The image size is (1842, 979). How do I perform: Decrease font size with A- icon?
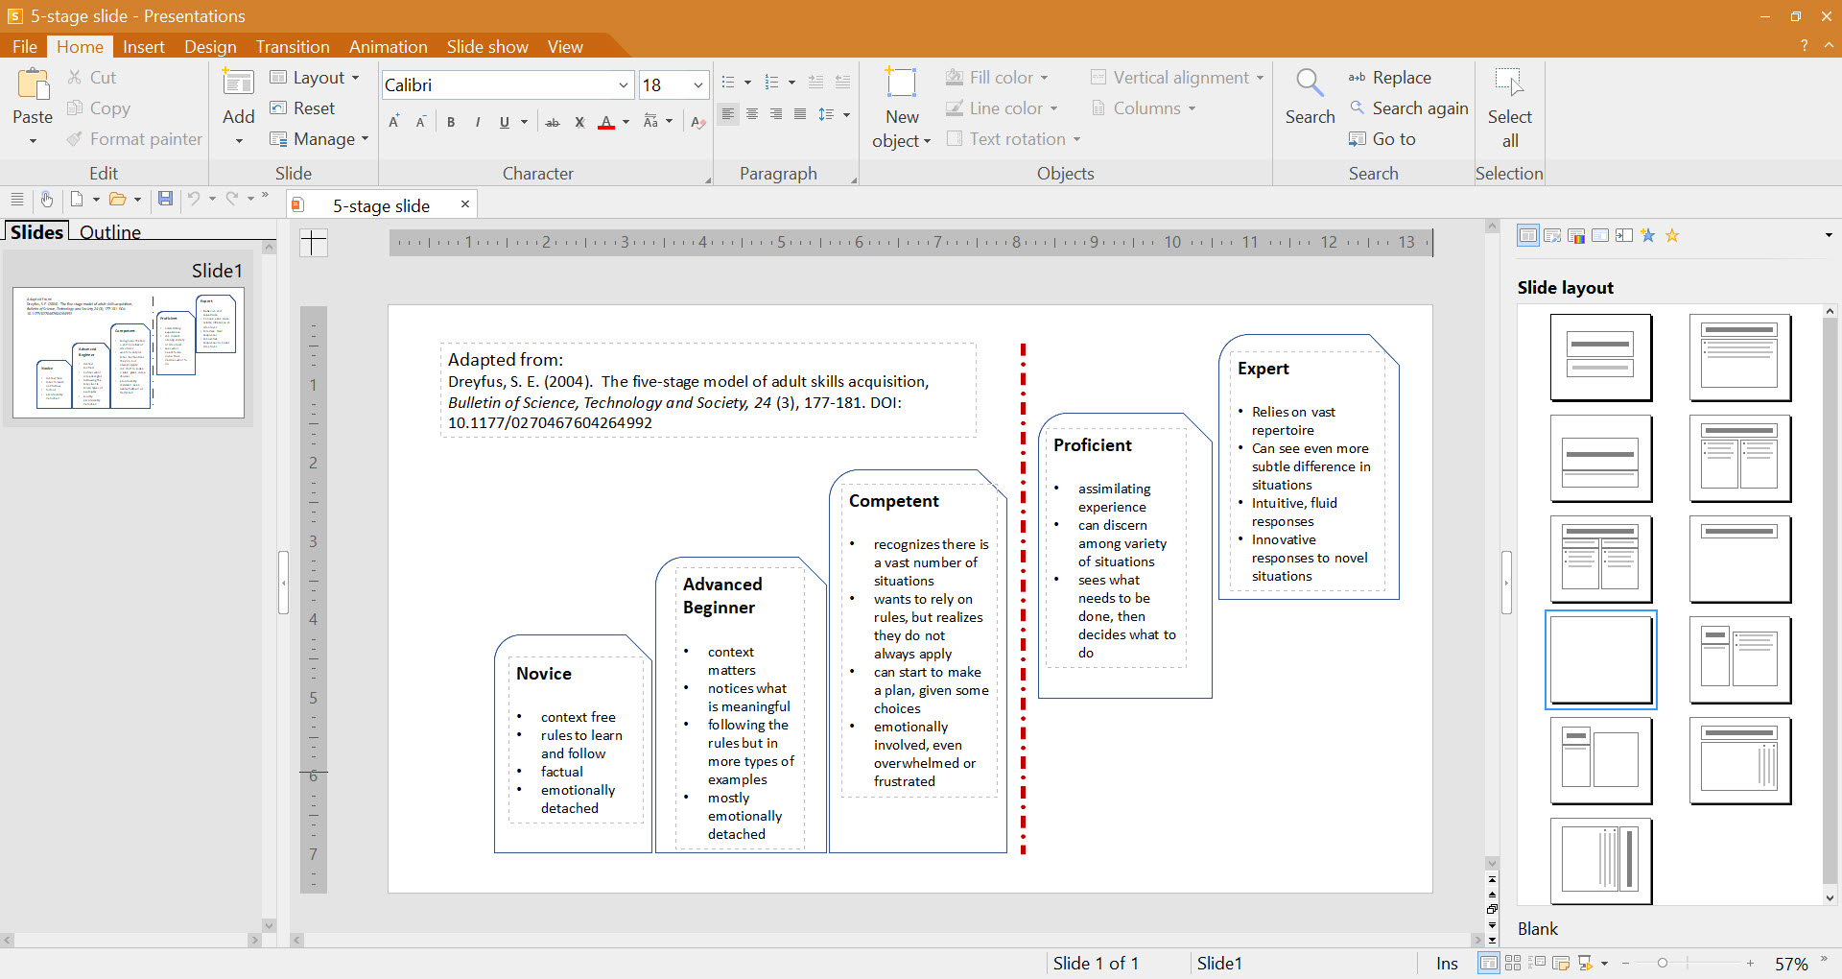420,122
